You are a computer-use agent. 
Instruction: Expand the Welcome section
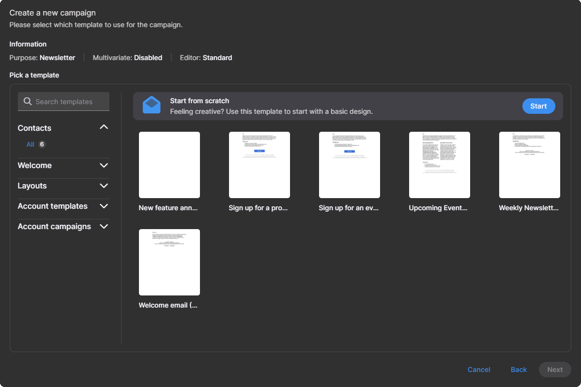click(x=104, y=165)
